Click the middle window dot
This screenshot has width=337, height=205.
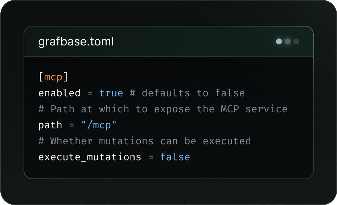(x=288, y=41)
